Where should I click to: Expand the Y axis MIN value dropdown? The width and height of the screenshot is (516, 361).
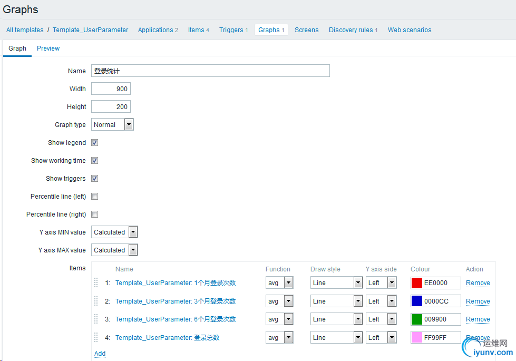pos(115,232)
